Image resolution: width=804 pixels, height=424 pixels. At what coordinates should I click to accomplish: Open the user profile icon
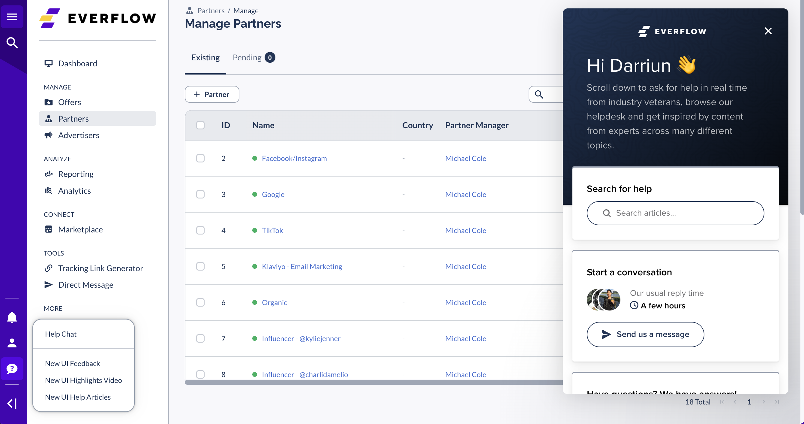coord(12,343)
